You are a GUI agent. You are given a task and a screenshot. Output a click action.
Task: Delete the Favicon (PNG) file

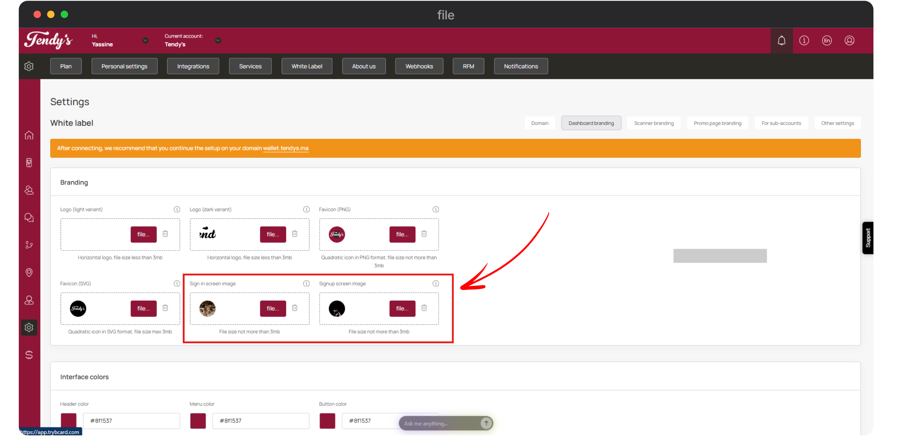pyautogui.click(x=424, y=234)
